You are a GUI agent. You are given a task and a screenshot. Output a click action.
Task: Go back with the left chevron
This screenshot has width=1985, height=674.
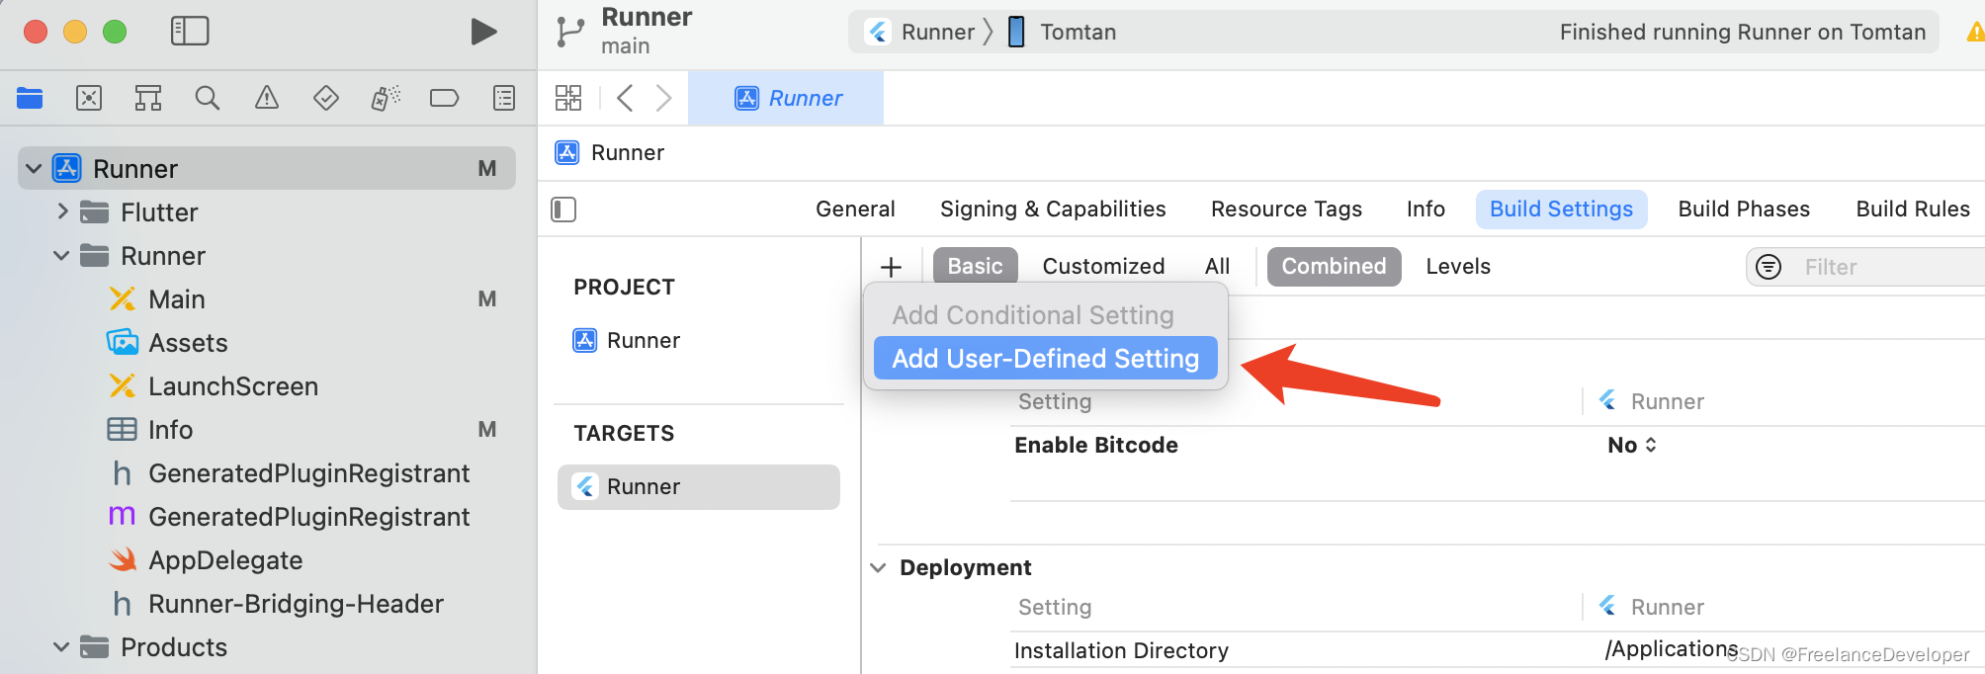(x=625, y=98)
